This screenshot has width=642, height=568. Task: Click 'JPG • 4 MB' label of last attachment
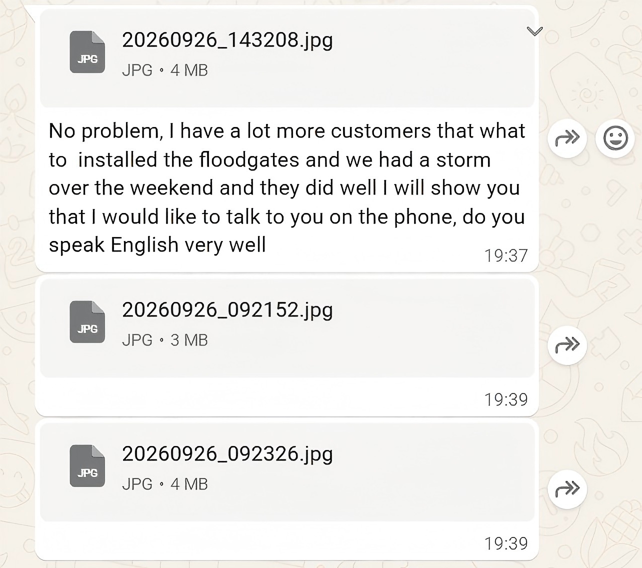165,484
